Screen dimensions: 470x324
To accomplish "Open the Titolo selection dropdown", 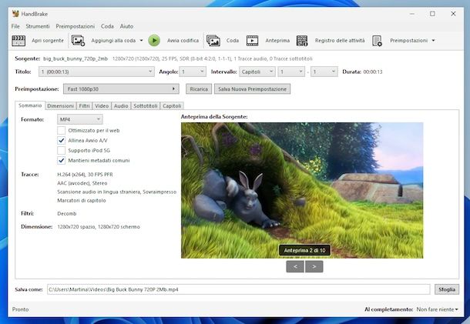I will tap(96, 72).
